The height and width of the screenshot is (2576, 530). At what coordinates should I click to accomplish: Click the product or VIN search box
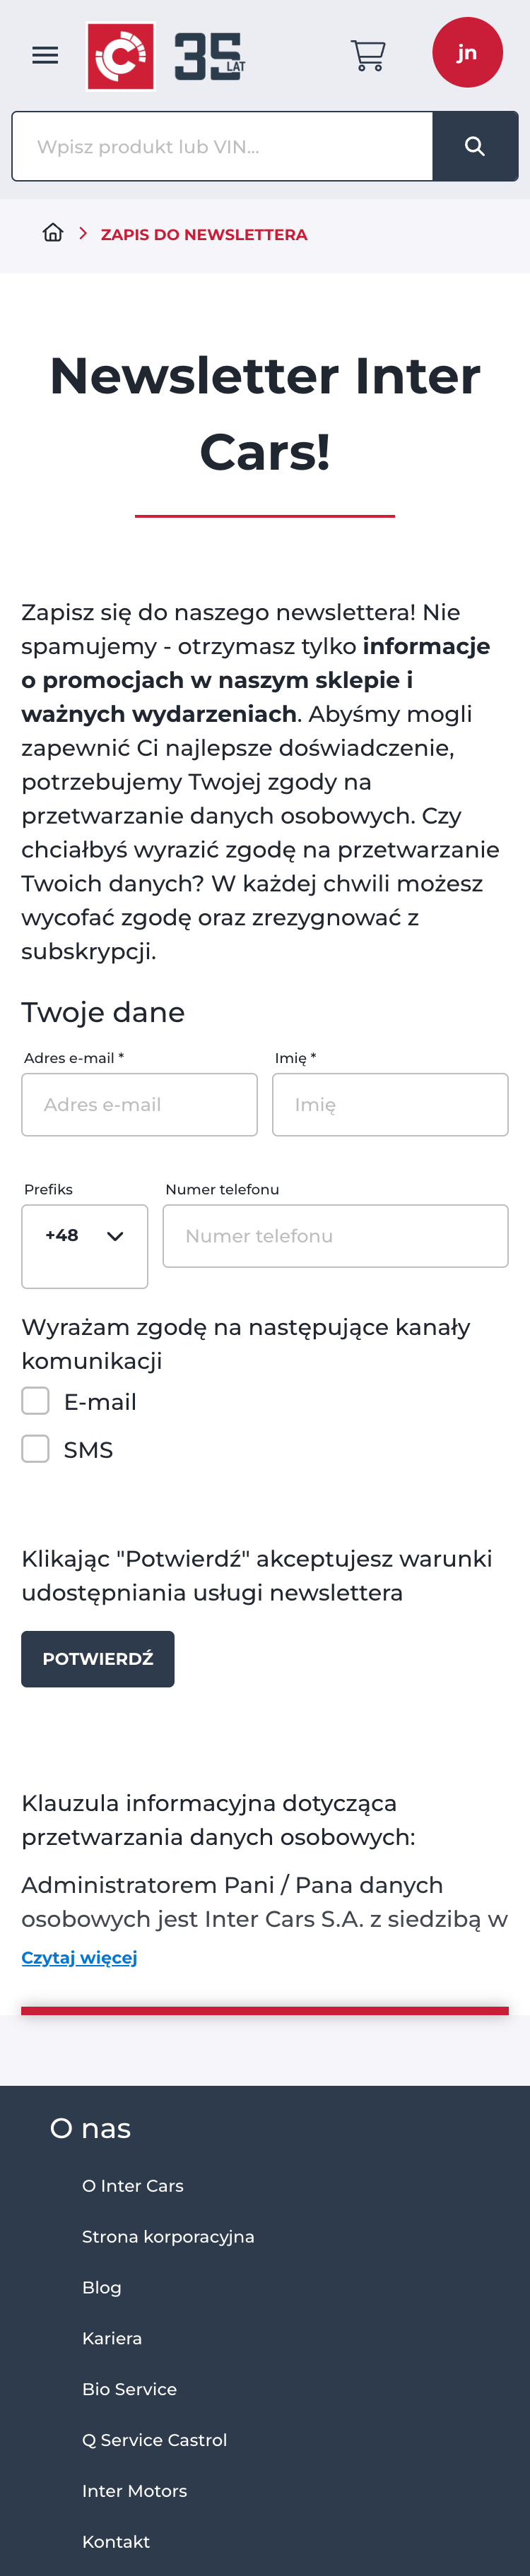[222, 147]
